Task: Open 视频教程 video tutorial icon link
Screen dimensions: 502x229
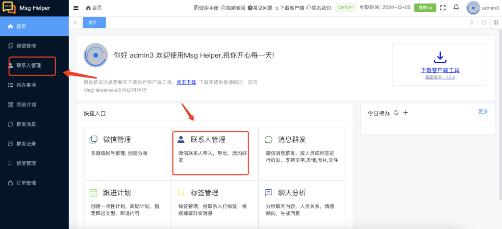Action: pos(233,8)
